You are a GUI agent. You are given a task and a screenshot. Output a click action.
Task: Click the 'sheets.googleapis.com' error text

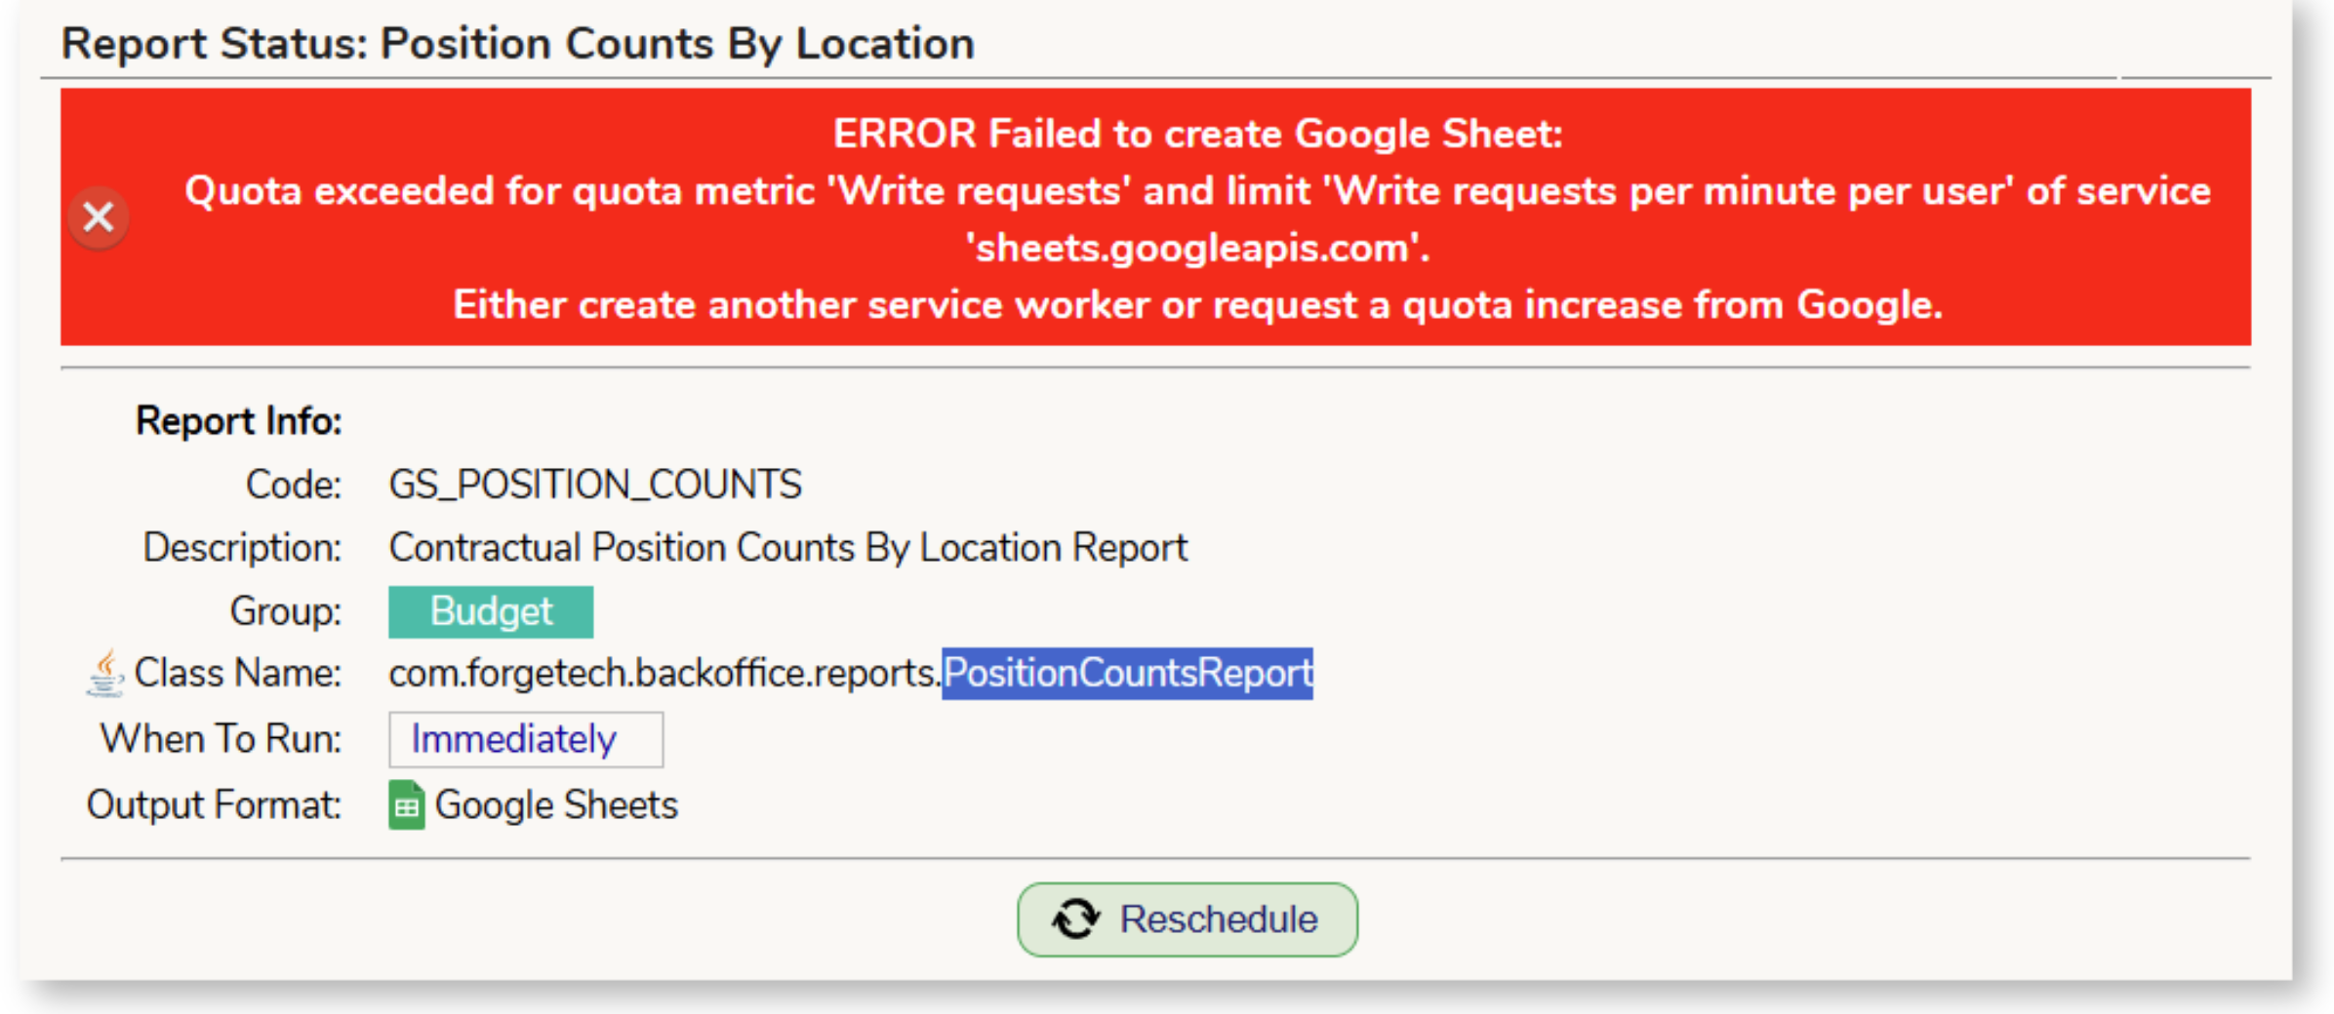tap(1197, 248)
